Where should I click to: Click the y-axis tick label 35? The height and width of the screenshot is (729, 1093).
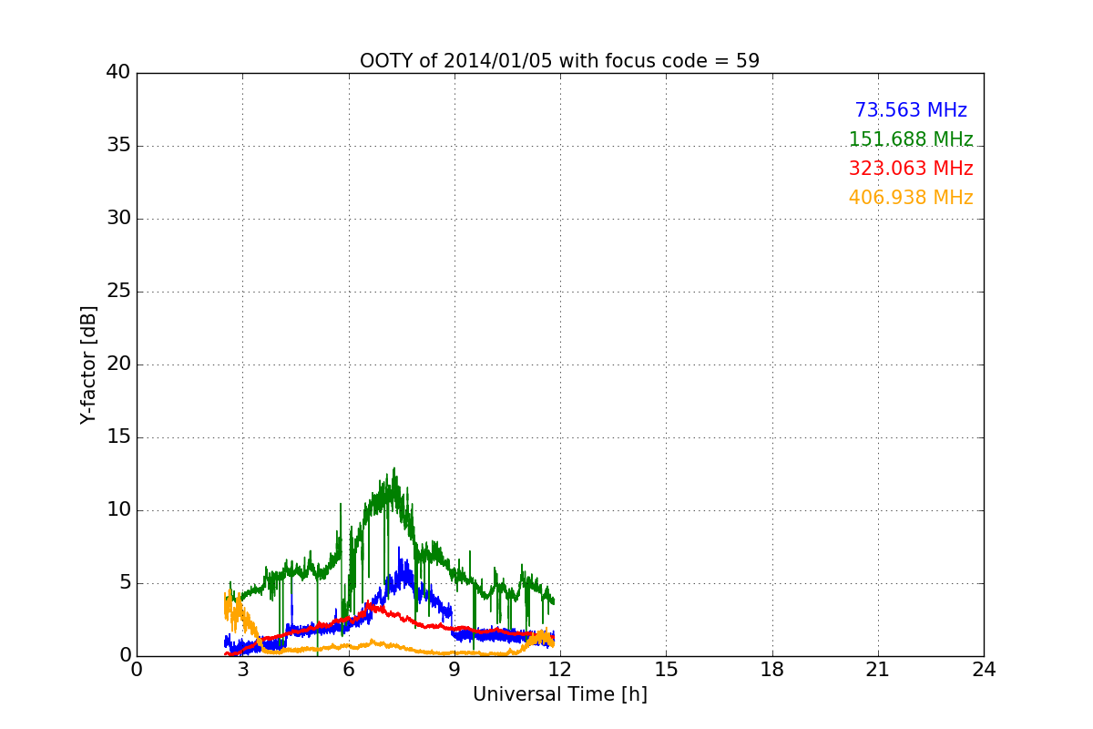[x=118, y=146]
